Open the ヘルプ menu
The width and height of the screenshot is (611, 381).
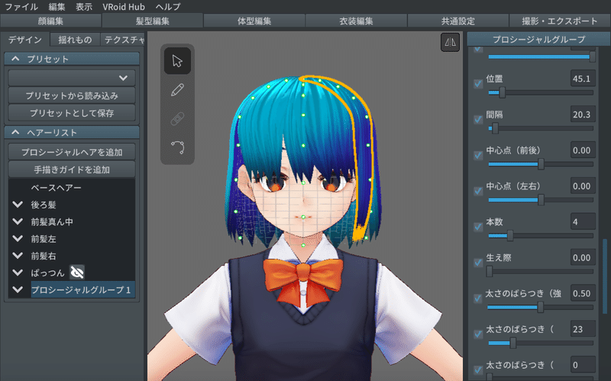tap(168, 7)
